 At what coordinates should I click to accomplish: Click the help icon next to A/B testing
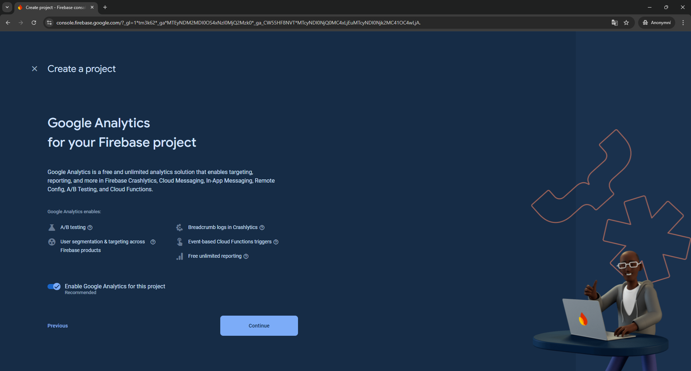[90, 228]
